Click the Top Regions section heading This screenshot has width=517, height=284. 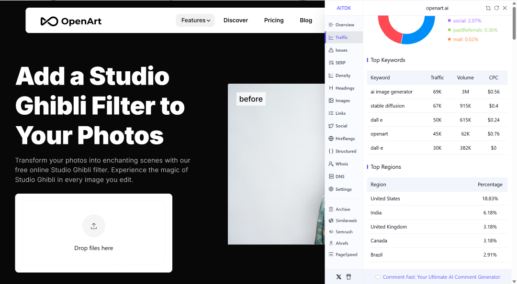[x=386, y=167]
